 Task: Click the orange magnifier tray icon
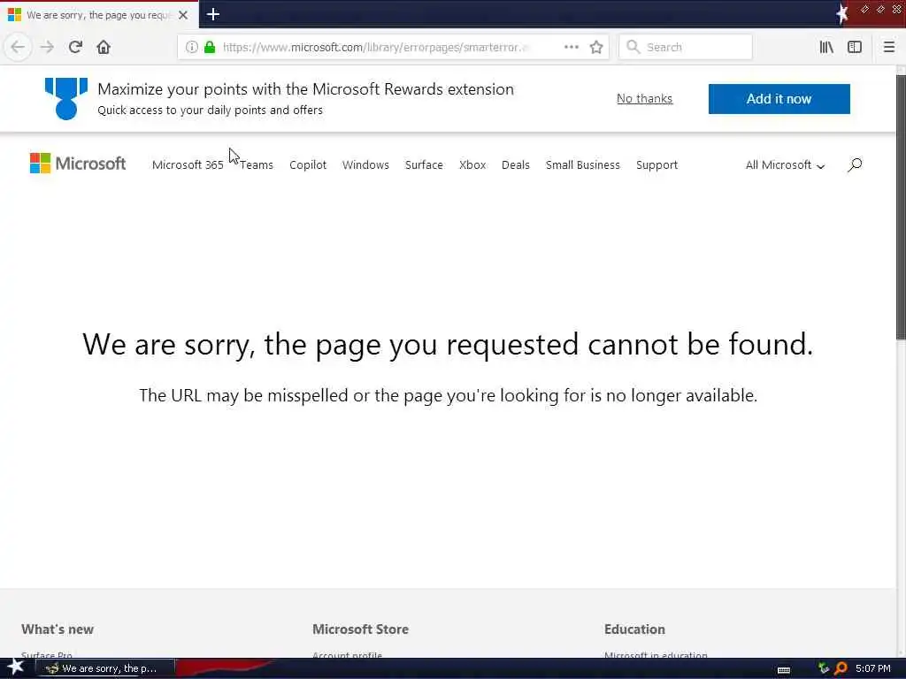tap(841, 668)
